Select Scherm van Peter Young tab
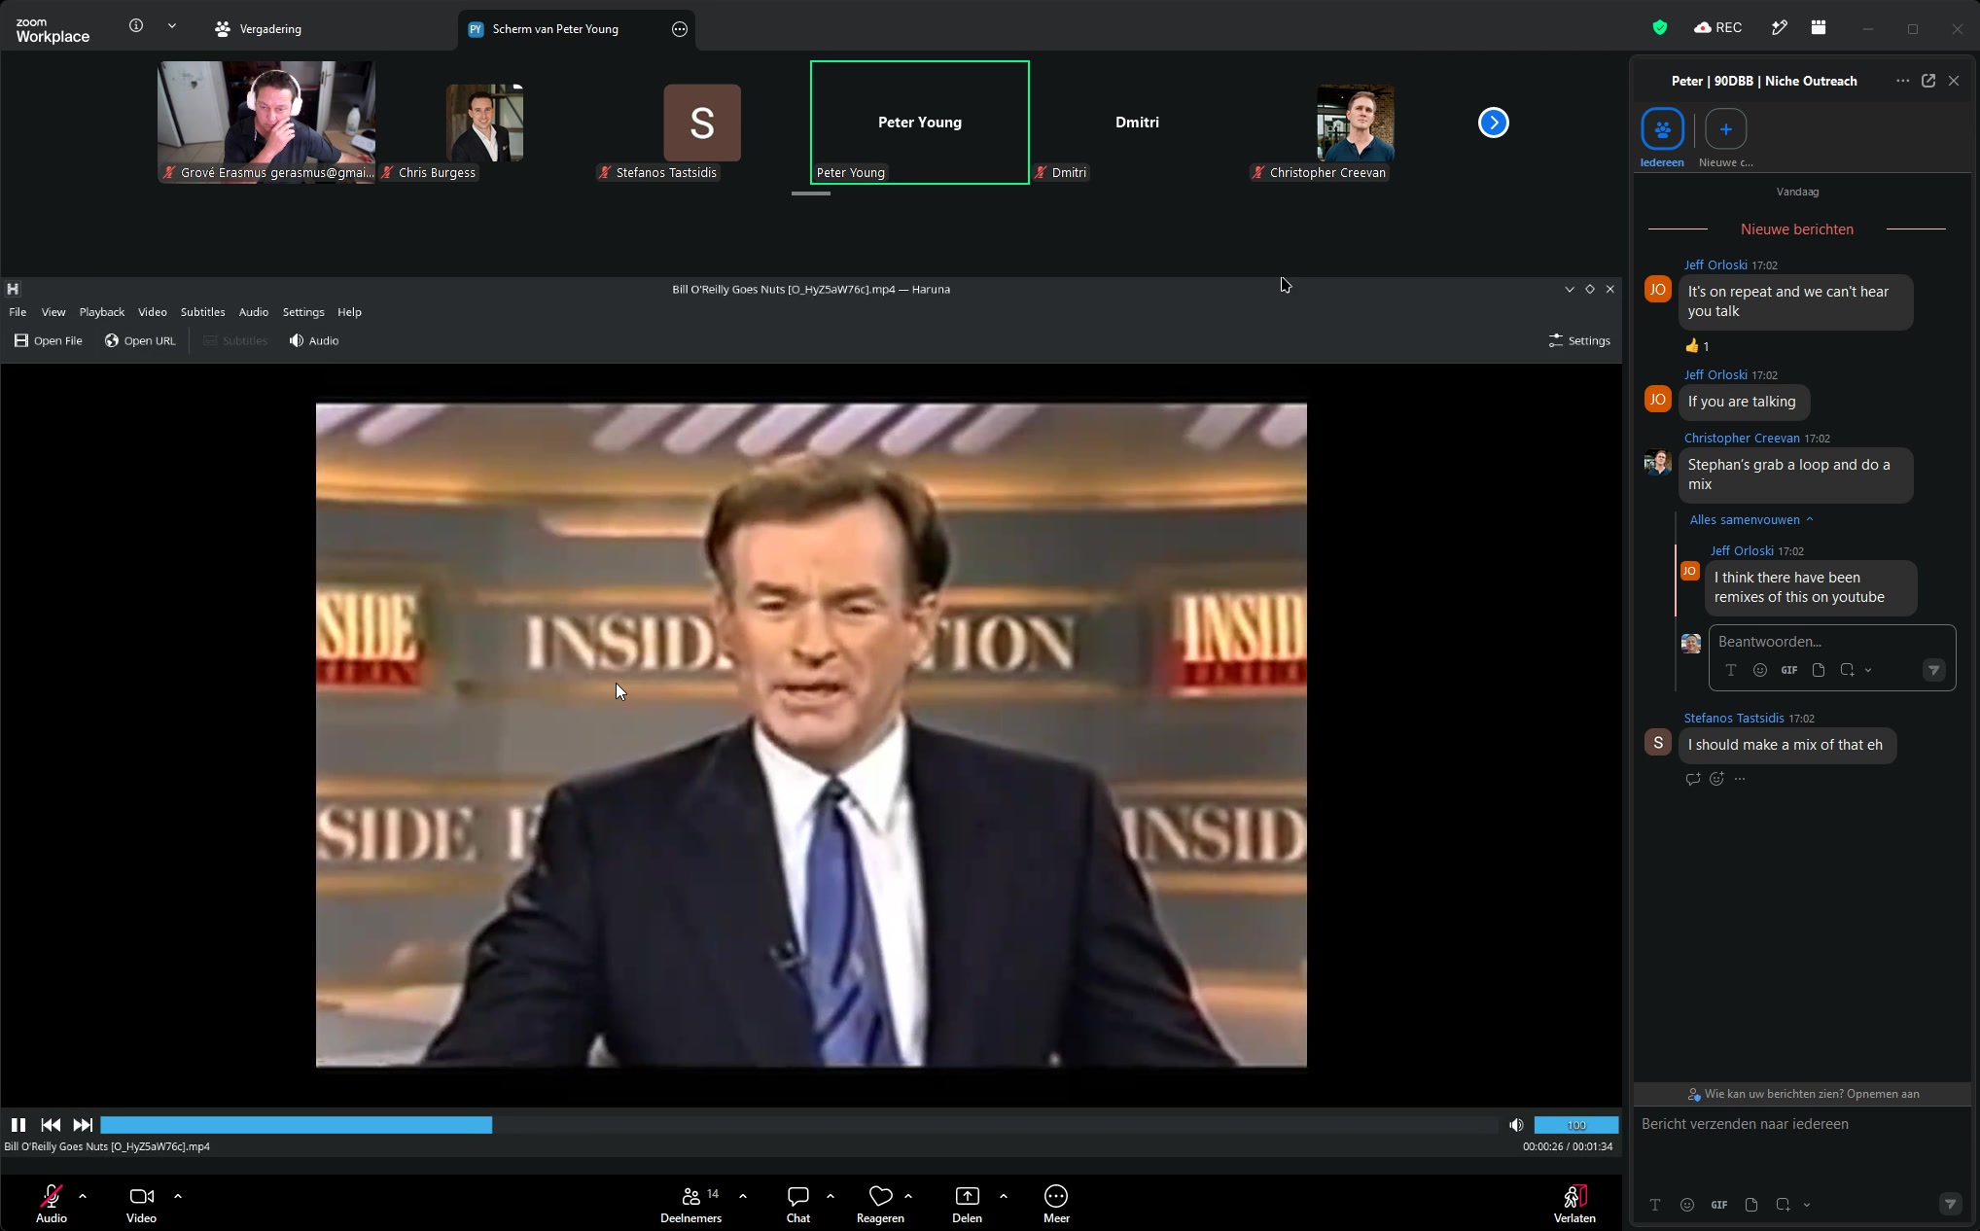The width and height of the screenshot is (1980, 1231). [555, 29]
